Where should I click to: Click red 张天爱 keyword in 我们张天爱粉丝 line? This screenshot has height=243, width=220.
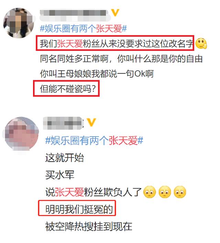click(x=70, y=43)
